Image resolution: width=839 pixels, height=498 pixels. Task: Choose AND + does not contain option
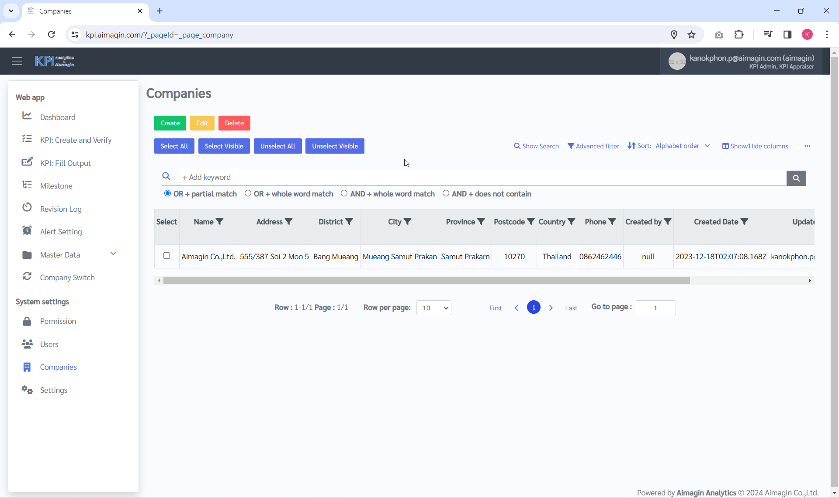(446, 193)
